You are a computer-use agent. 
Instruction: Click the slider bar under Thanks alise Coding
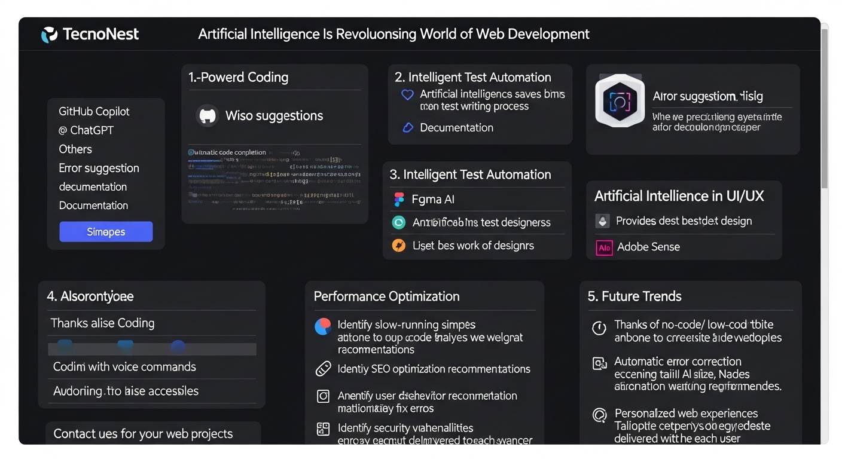tap(152, 348)
